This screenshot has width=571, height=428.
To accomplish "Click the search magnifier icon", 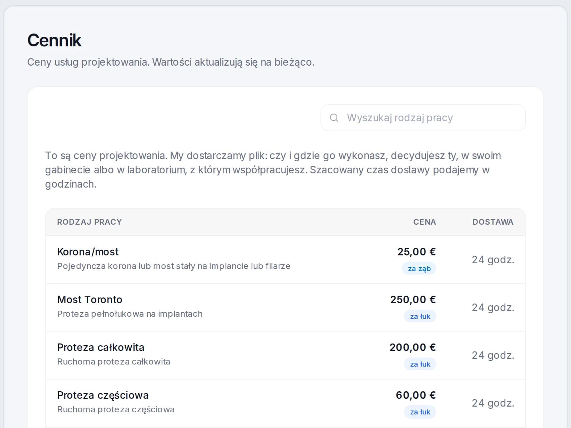I will click(334, 118).
